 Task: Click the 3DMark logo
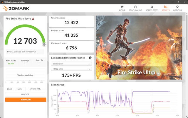[x=16, y=8]
